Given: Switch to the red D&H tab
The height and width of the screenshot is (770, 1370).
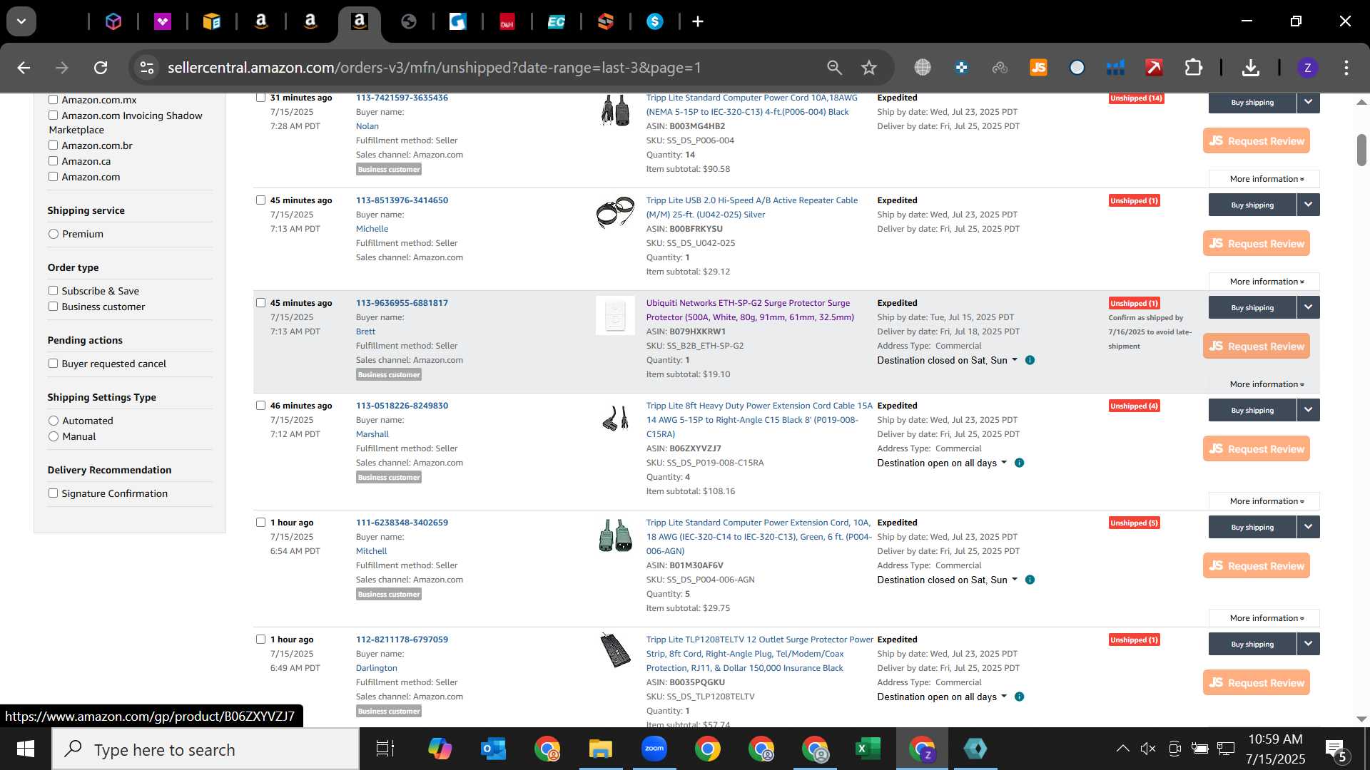Looking at the screenshot, I should [x=507, y=21].
